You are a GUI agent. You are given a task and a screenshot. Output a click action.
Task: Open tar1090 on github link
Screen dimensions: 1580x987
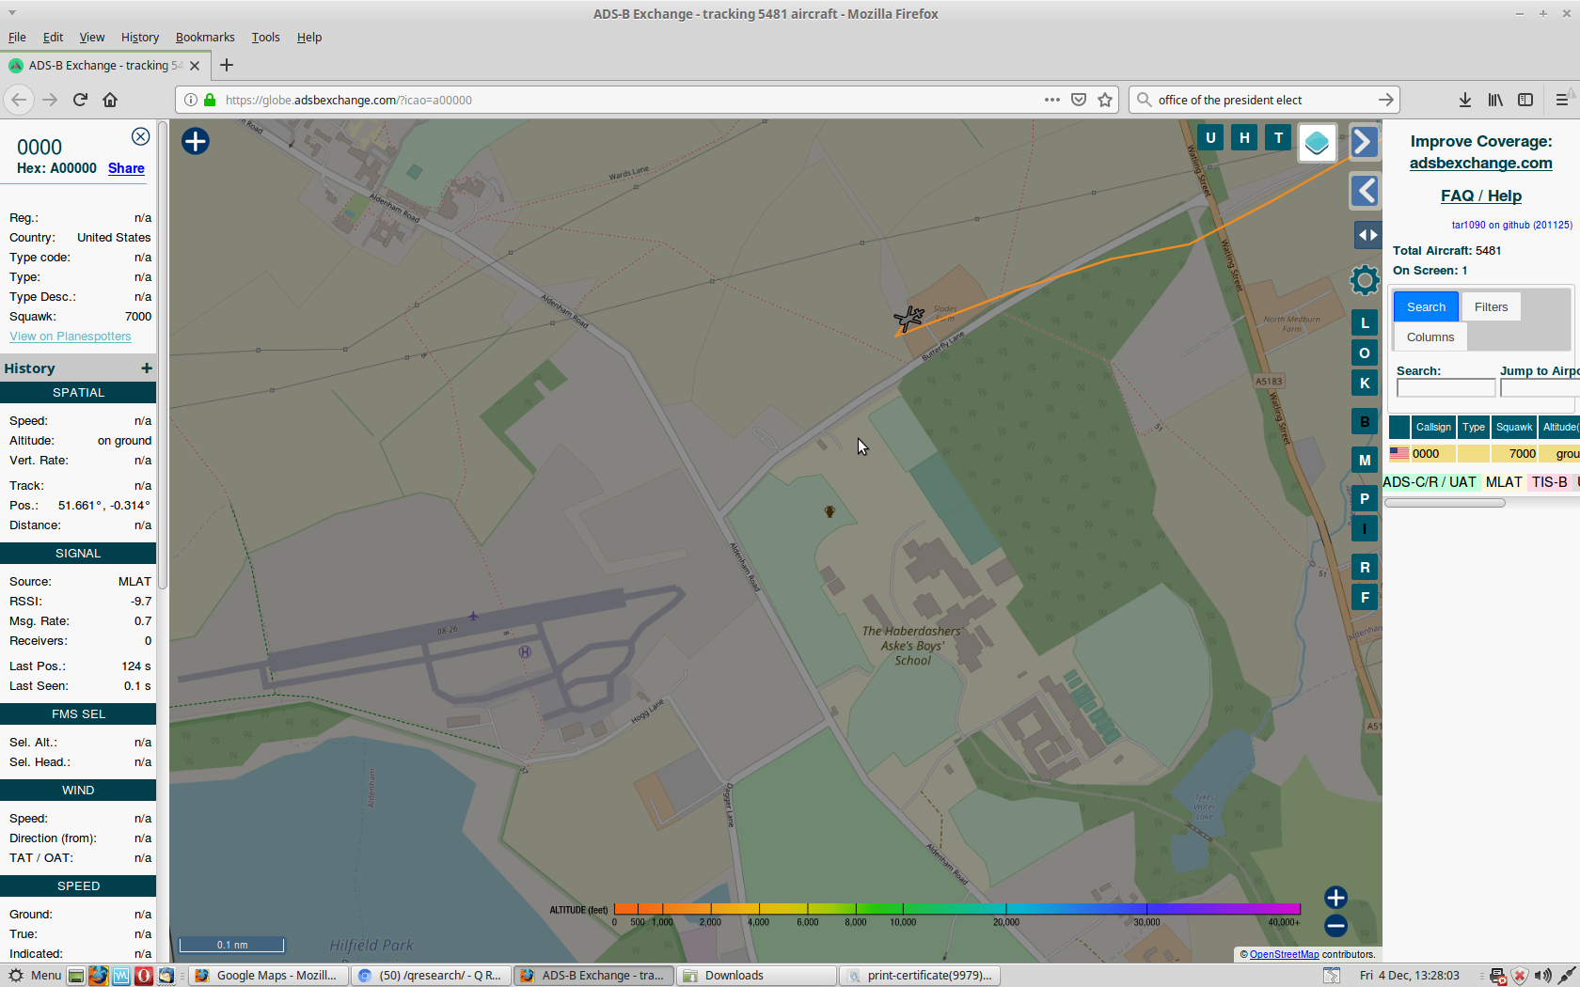[1511, 225]
